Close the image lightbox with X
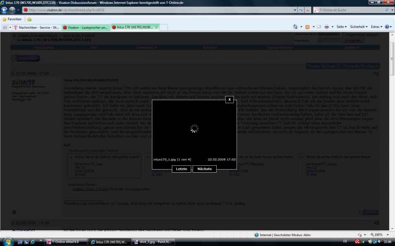 click(x=230, y=99)
